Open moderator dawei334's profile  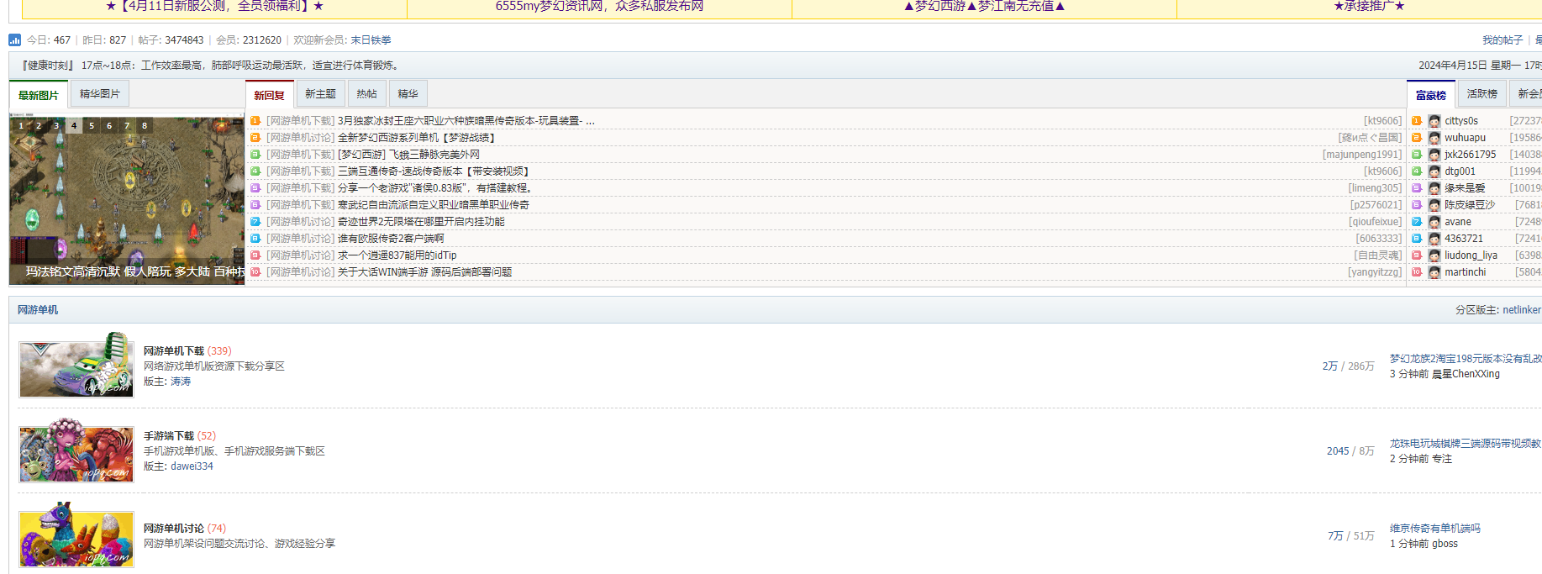(192, 466)
